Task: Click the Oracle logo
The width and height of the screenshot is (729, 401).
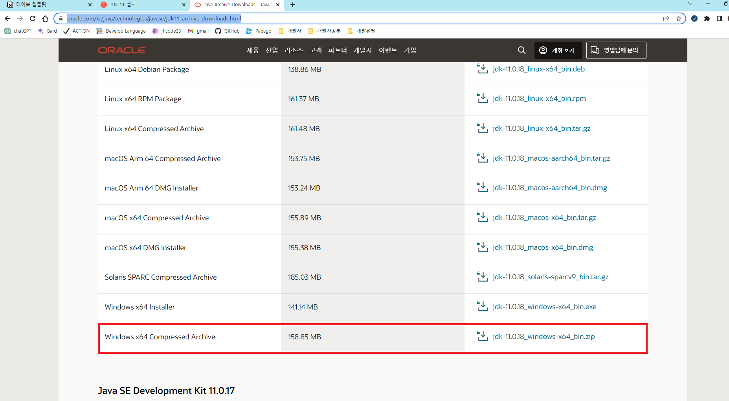Action: tap(121, 50)
